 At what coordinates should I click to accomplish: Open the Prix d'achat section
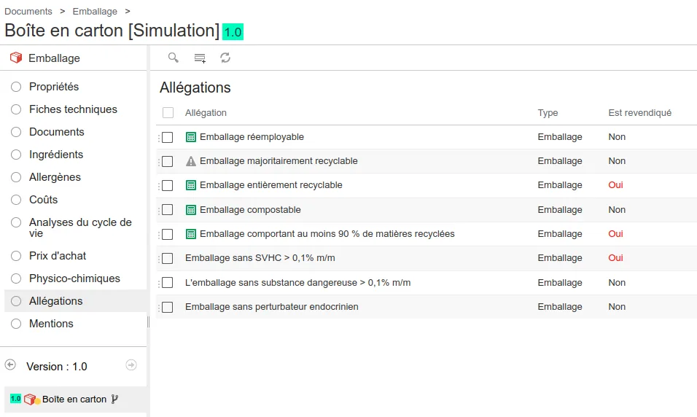[58, 256]
